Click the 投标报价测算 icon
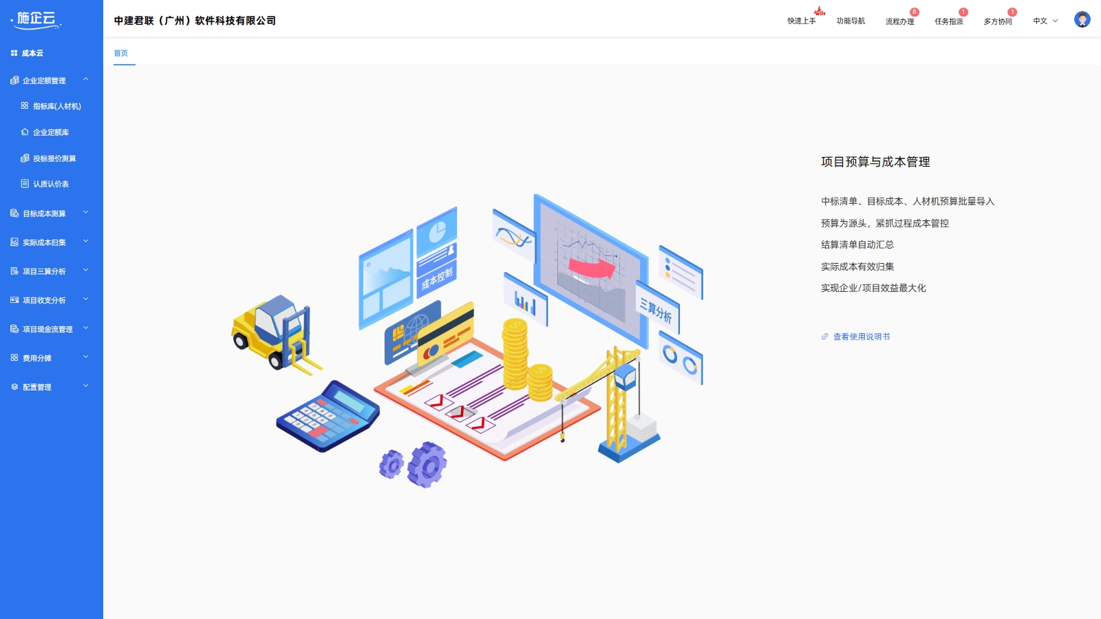The width and height of the screenshot is (1101, 619). click(x=25, y=158)
